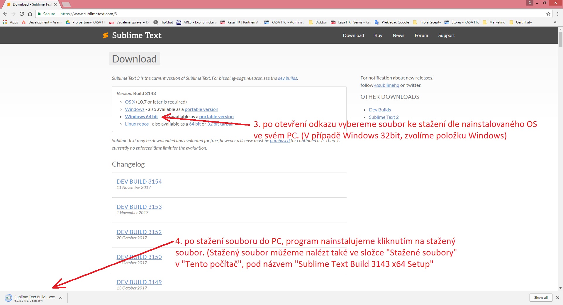The width and height of the screenshot is (563, 305).
Task: Open the Forum menu item
Action: 421,35
